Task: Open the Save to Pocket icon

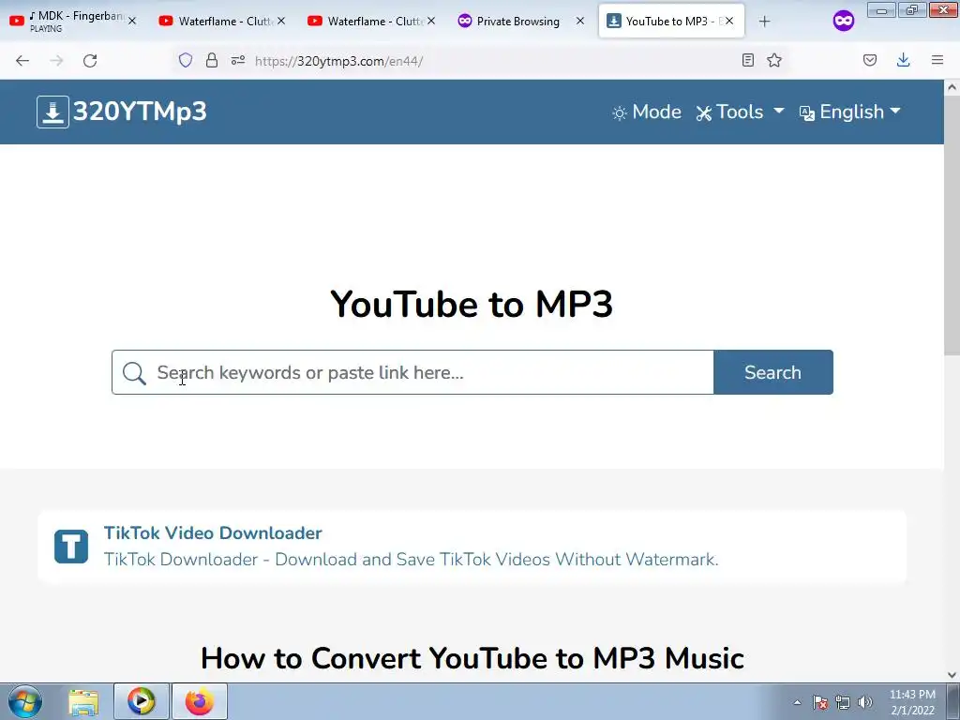Action: [x=870, y=60]
